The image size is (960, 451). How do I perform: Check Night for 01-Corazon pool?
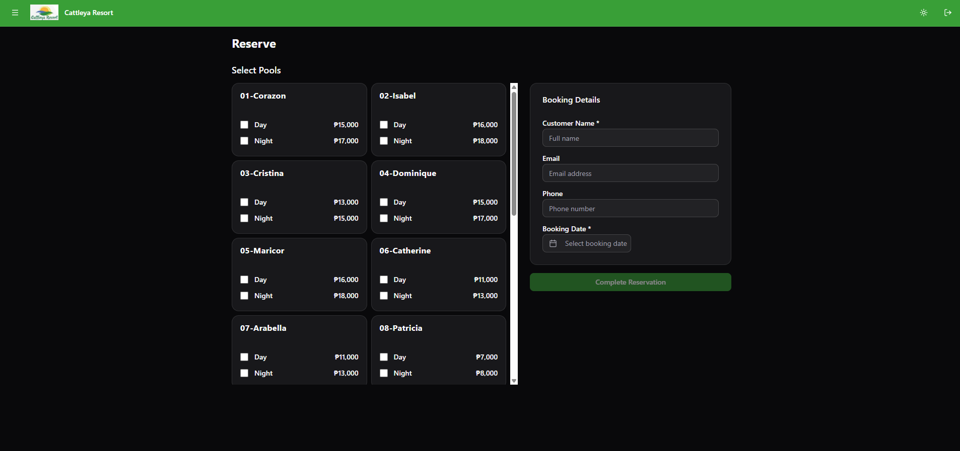(244, 141)
